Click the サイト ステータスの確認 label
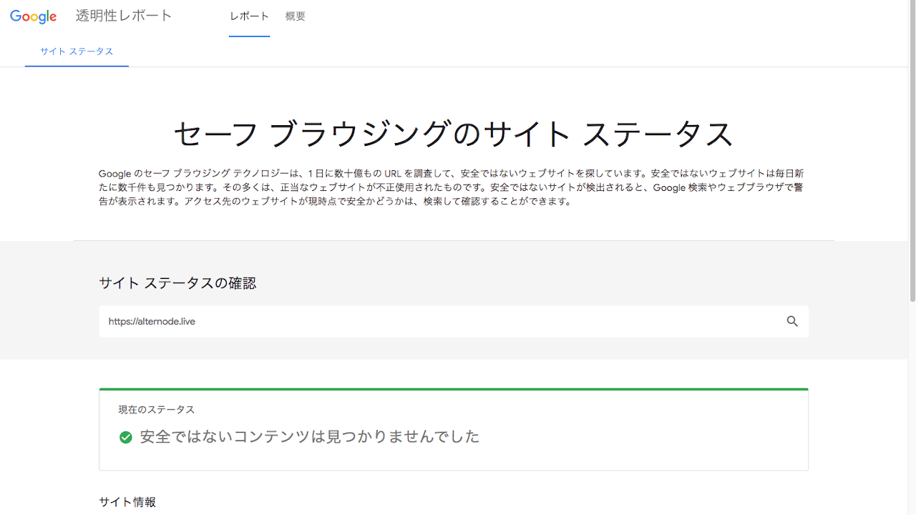Screen dimensions: 916x515 click(x=177, y=283)
